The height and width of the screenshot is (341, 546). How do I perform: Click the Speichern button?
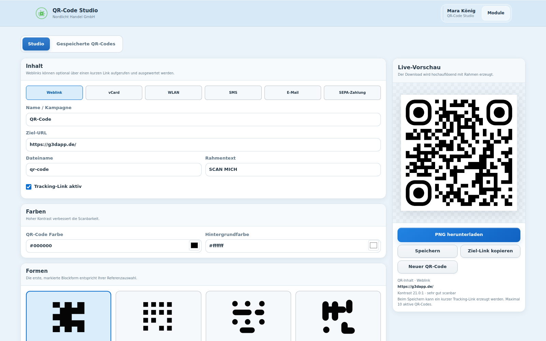point(428,251)
